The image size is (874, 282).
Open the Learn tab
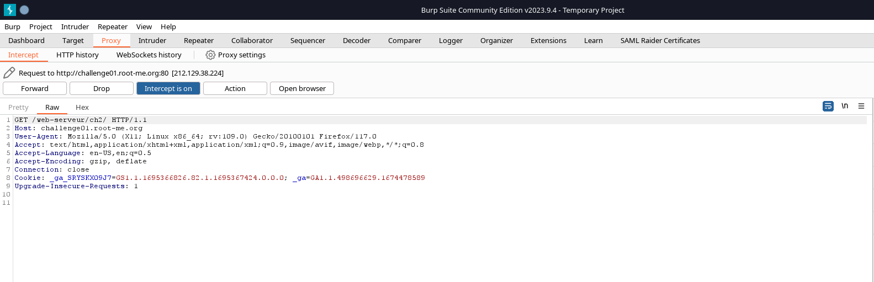[594, 40]
